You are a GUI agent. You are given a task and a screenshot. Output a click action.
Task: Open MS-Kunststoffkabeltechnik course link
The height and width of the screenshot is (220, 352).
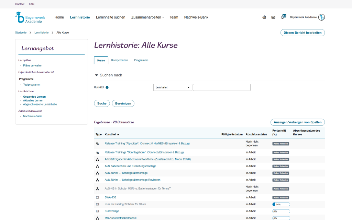click(x=121, y=218)
